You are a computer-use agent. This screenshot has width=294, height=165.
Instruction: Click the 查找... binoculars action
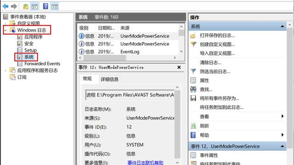206,89
